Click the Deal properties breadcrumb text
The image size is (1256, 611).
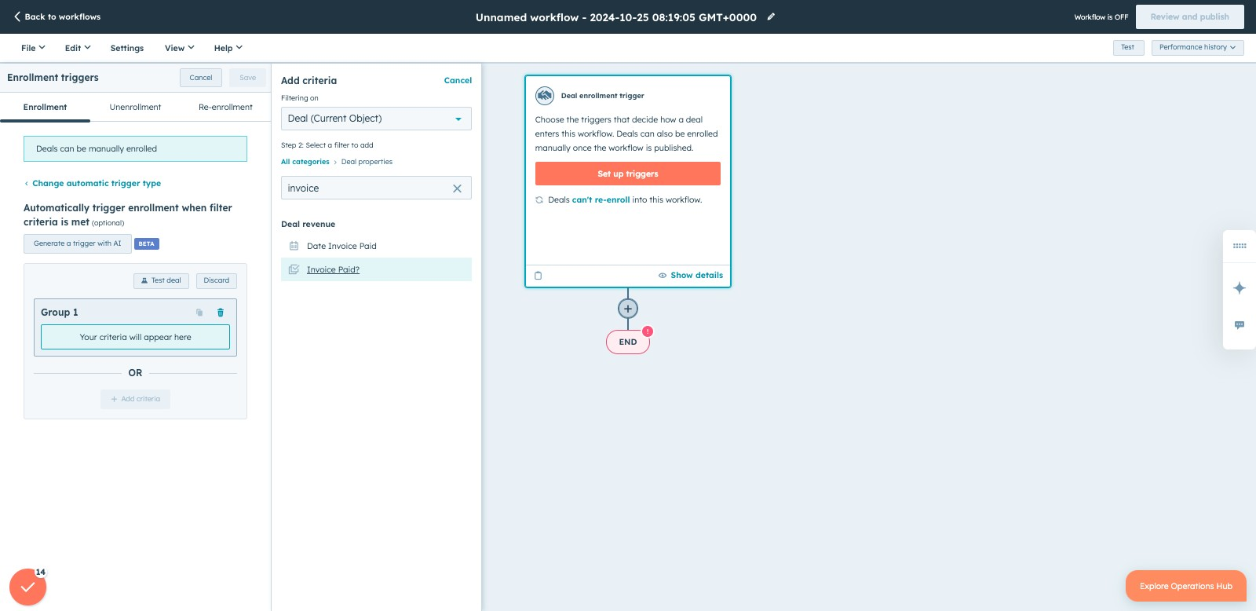pos(367,162)
